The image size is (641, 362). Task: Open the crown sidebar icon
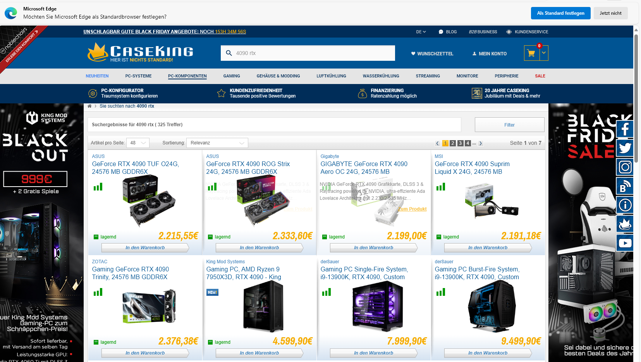click(x=625, y=224)
